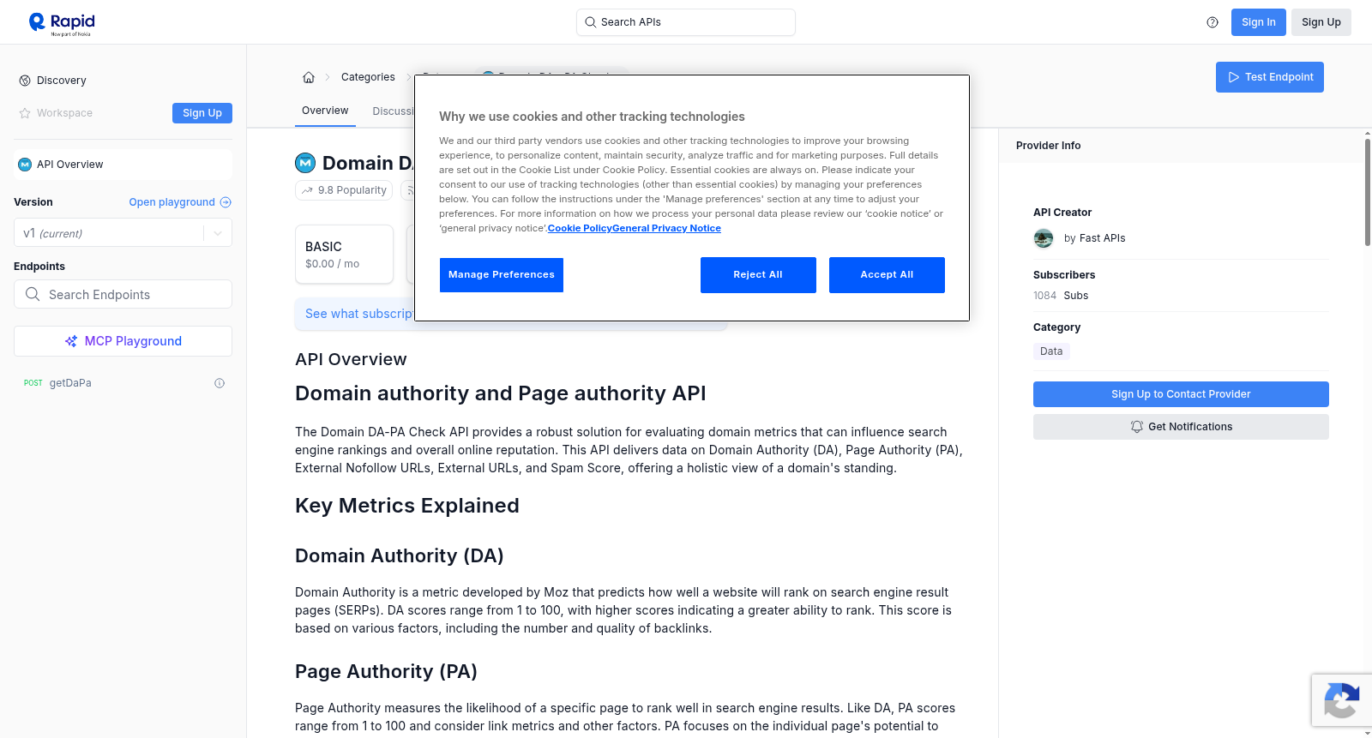Open Categories in the breadcrumb
The width and height of the screenshot is (1372, 738).
(368, 77)
